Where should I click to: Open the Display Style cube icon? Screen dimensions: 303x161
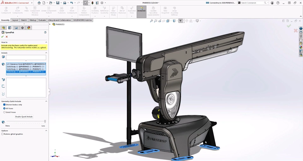(174, 21)
